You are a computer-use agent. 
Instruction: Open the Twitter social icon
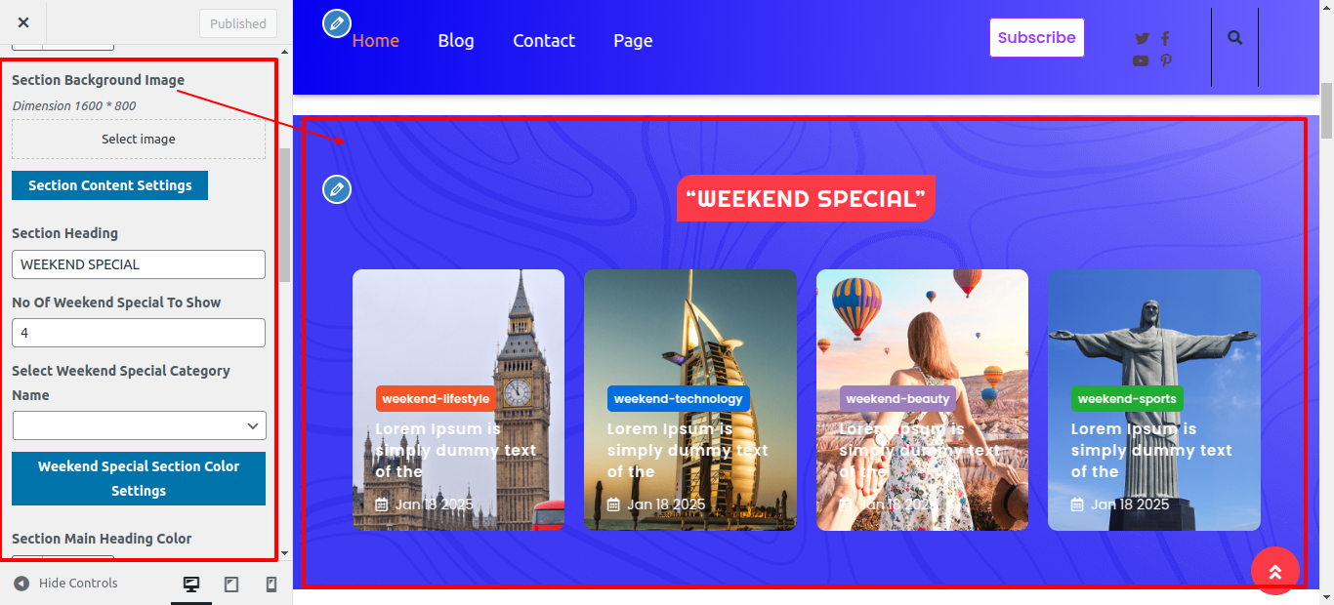coord(1142,39)
